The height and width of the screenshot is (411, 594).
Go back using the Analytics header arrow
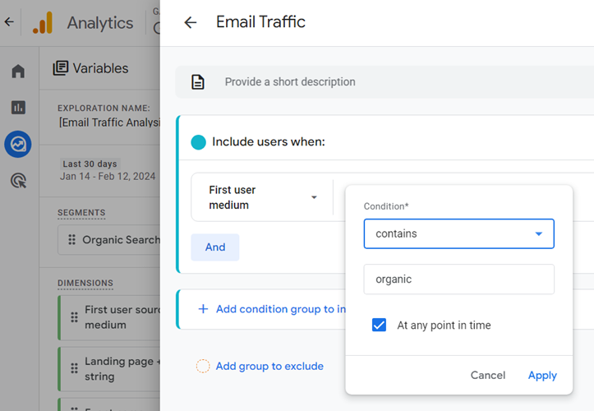coord(9,22)
